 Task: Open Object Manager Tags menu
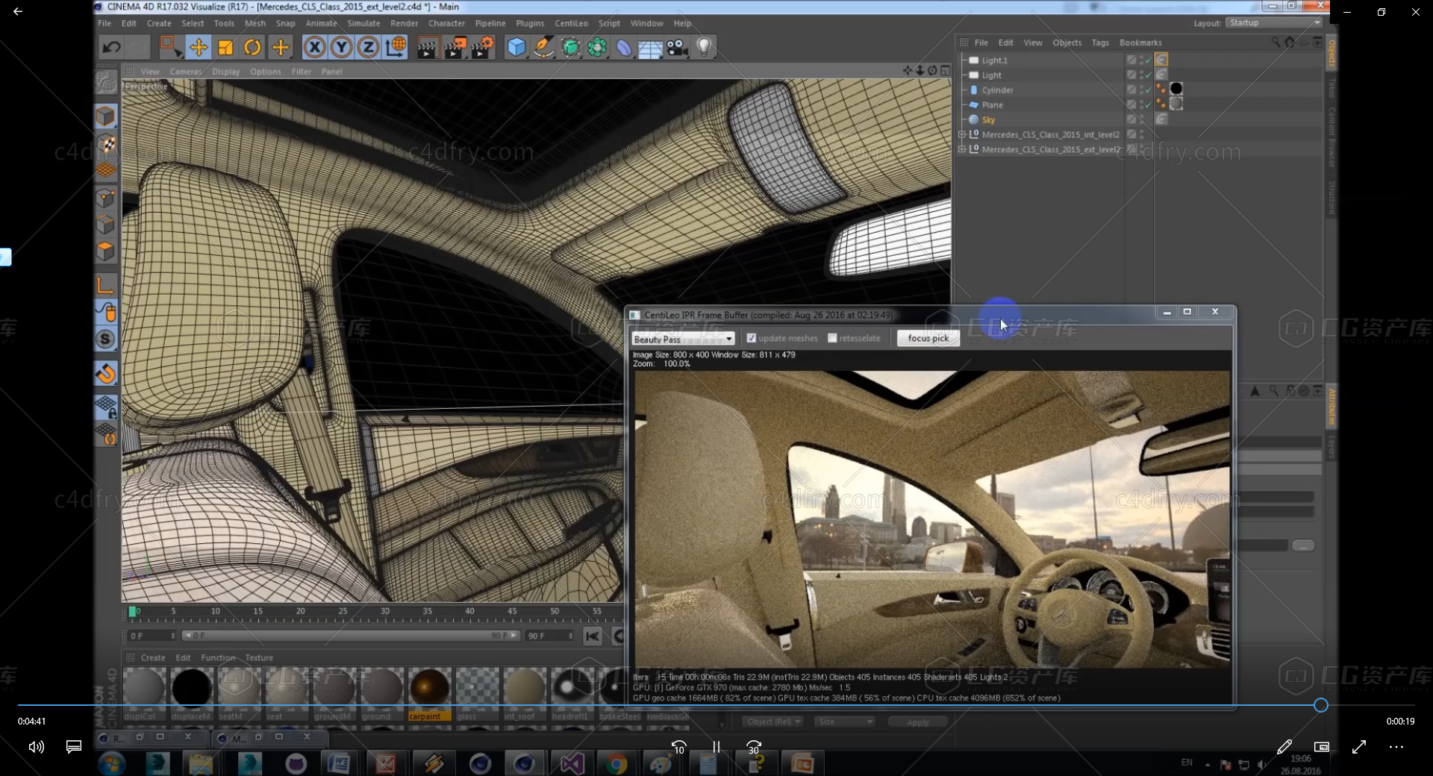pyautogui.click(x=1100, y=43)
